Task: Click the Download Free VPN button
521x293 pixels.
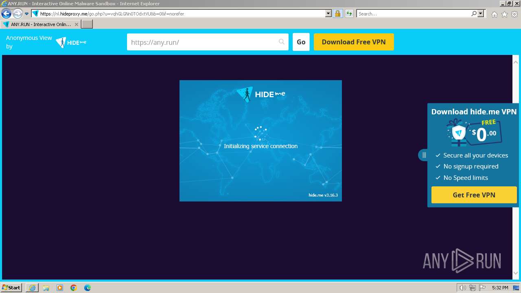Action: tap(354, 42)
